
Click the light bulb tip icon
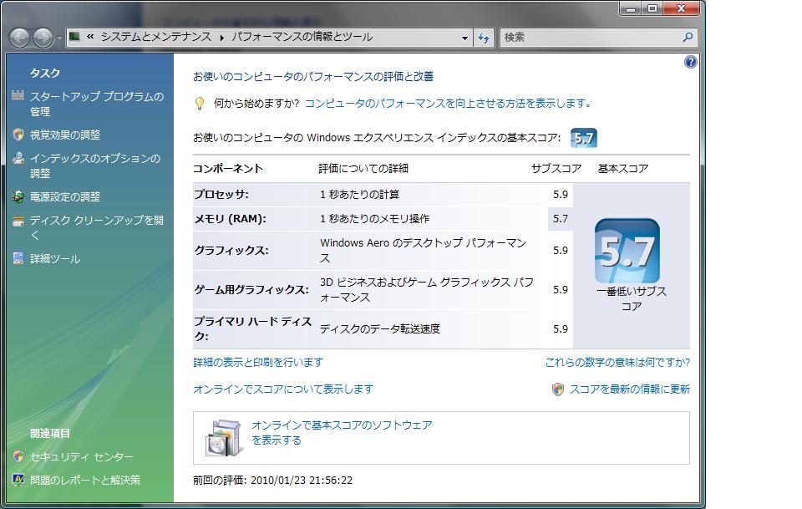coord(199,104)
